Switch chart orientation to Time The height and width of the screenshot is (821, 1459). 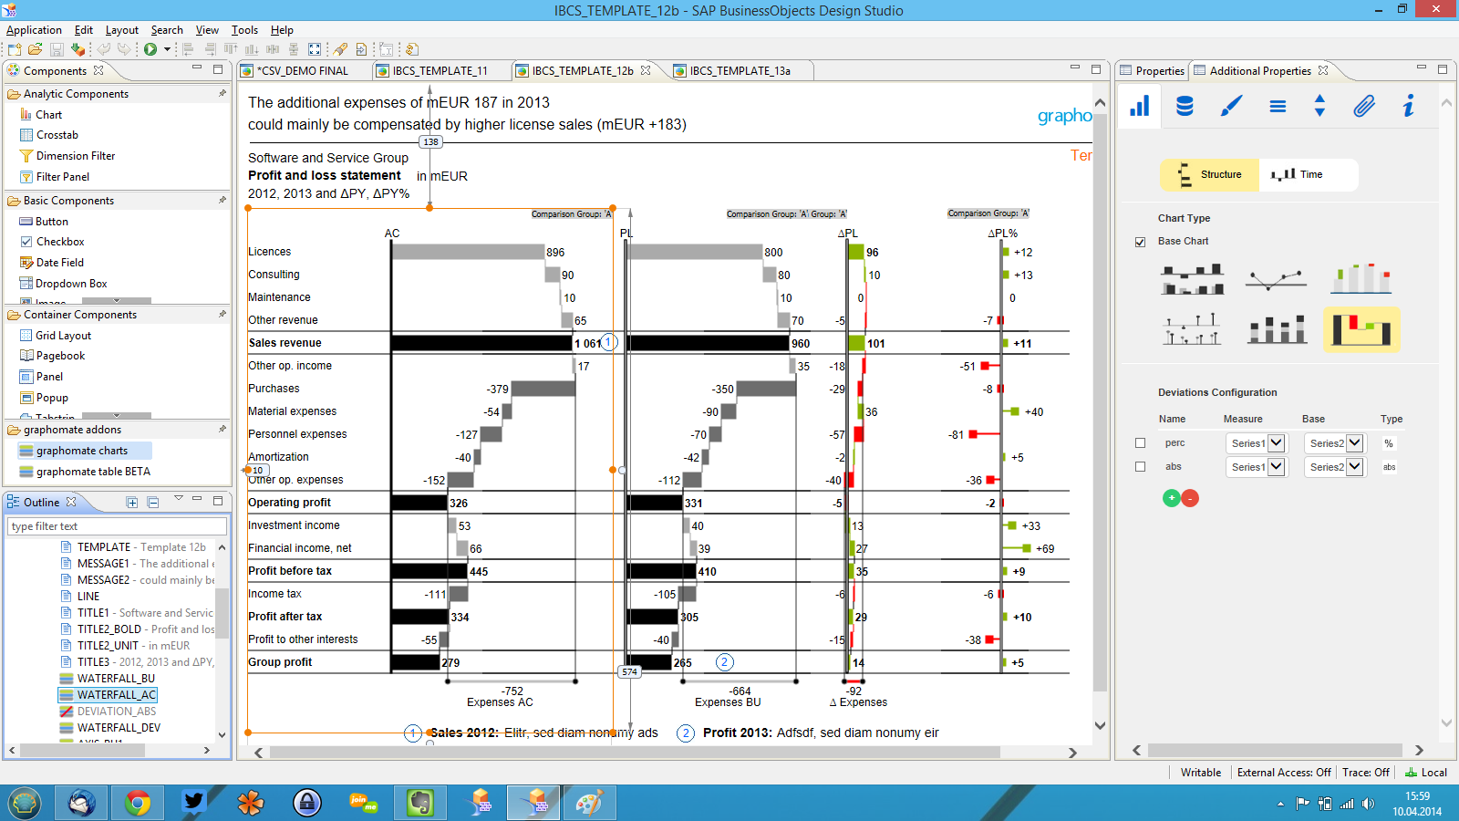[x=1309, y=174]
